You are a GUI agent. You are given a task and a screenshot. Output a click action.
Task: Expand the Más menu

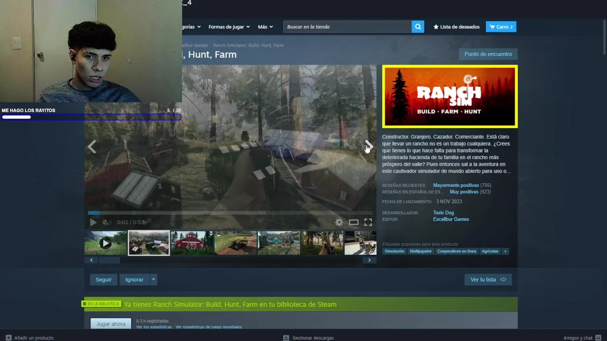[x=265, y=27]
